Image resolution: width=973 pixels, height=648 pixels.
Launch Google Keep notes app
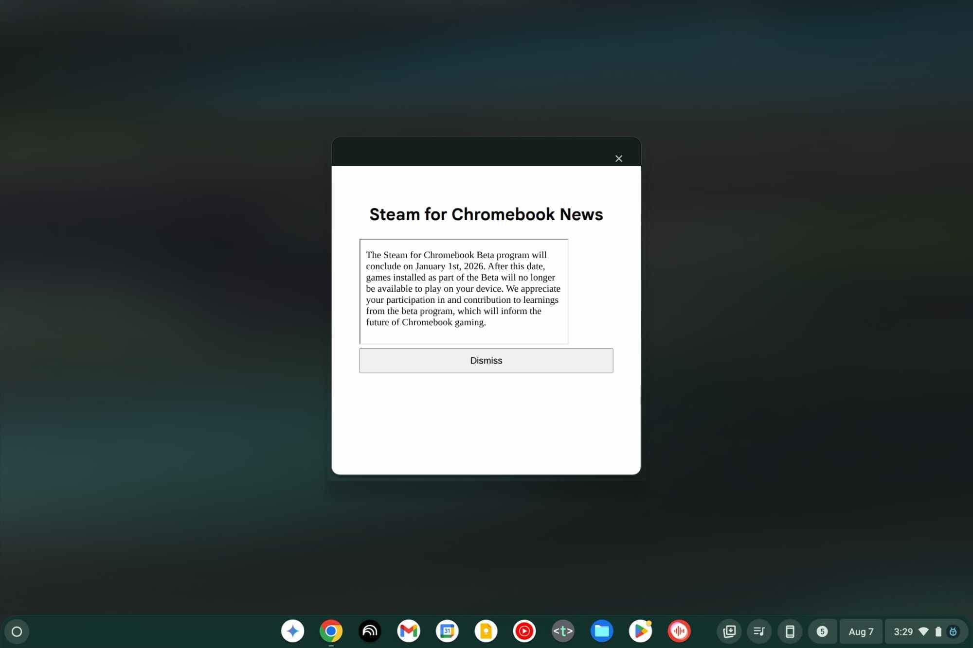coord(486,631)
